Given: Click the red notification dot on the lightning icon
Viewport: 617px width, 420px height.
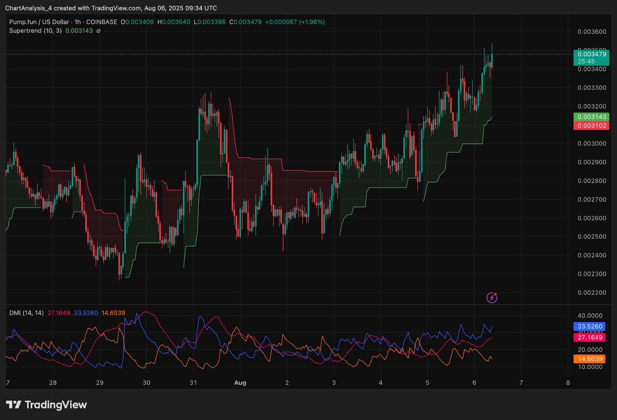Looking at the screenshot, I should 496,294.
